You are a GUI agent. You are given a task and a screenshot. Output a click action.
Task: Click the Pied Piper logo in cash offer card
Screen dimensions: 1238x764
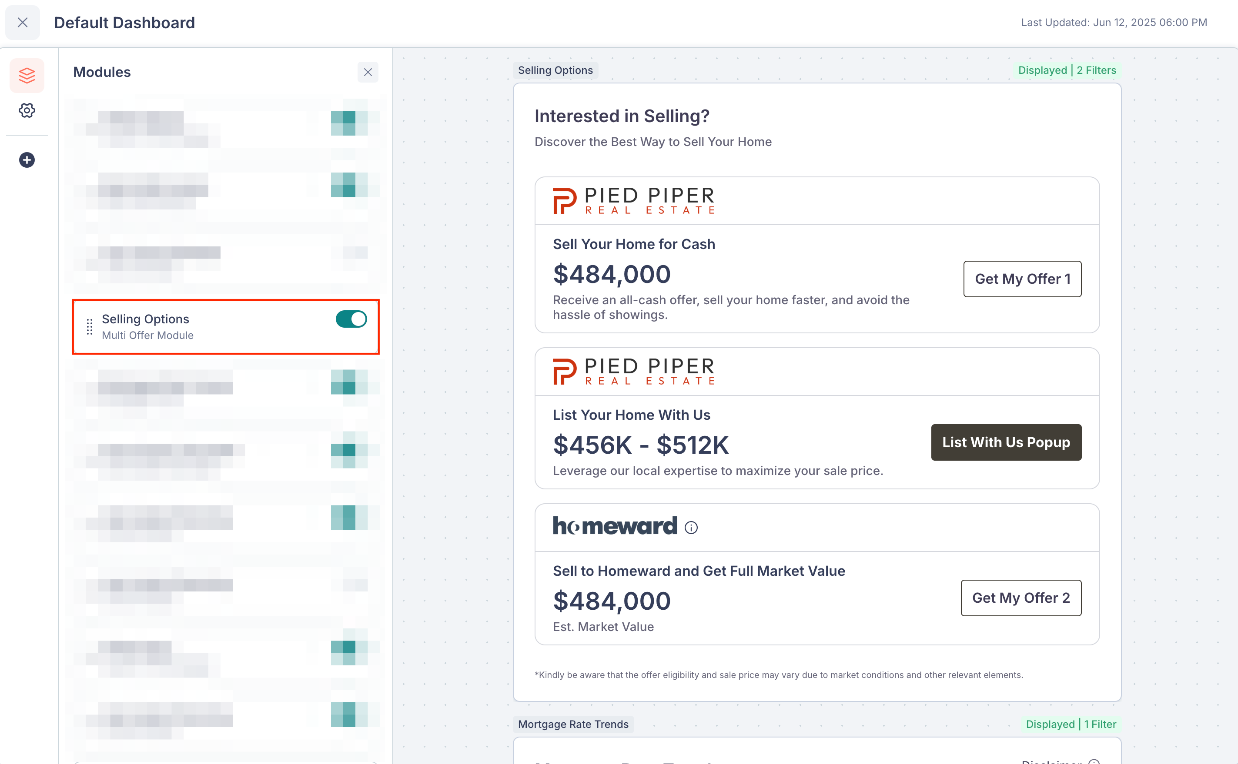[x=634, y=201]
